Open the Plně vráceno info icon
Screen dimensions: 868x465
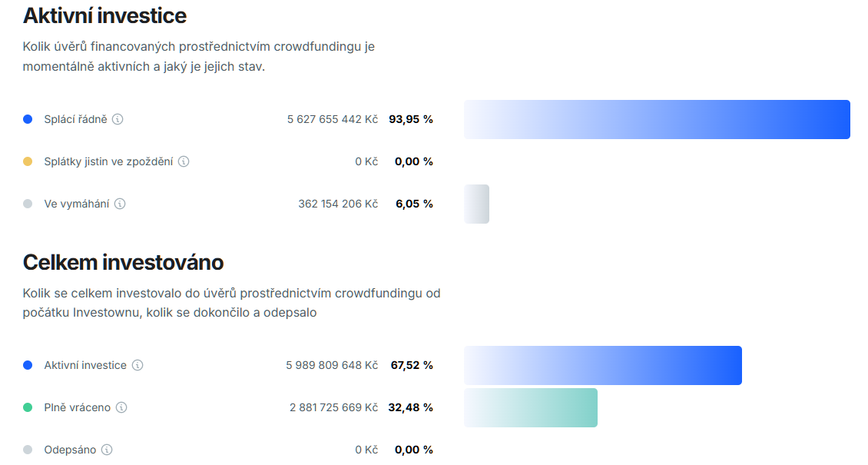point(121,407)
